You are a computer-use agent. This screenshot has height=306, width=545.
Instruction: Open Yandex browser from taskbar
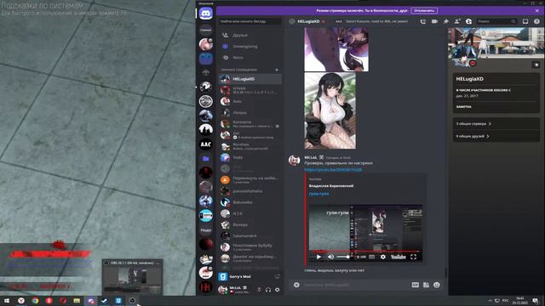(x=21, y=301)
